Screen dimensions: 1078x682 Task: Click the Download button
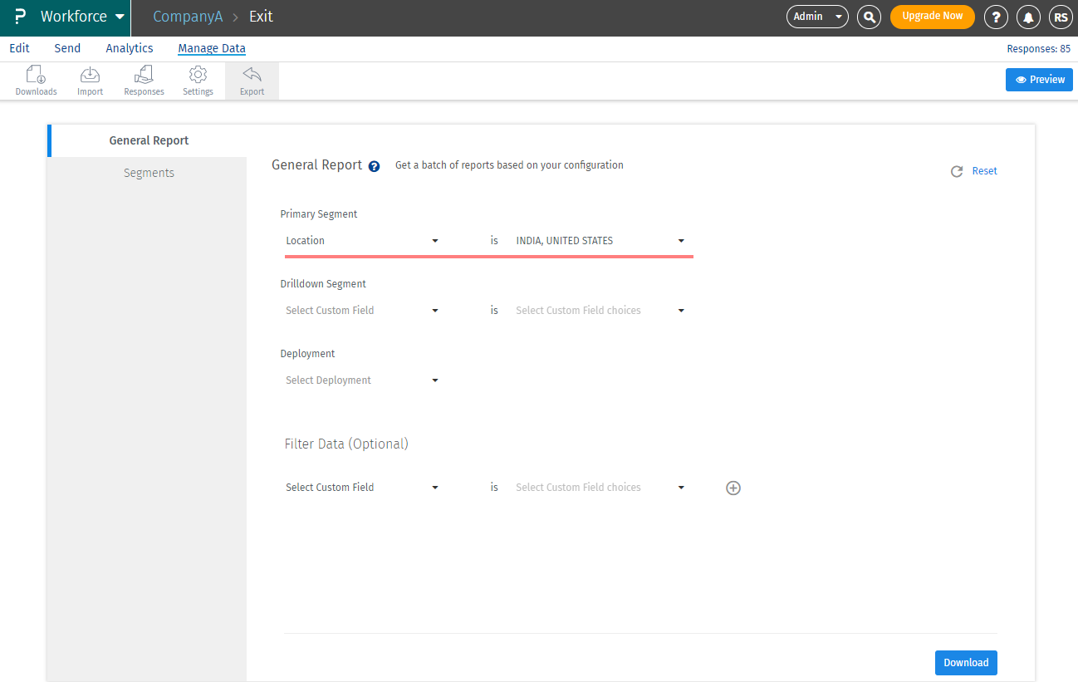[x=966, y=662]
